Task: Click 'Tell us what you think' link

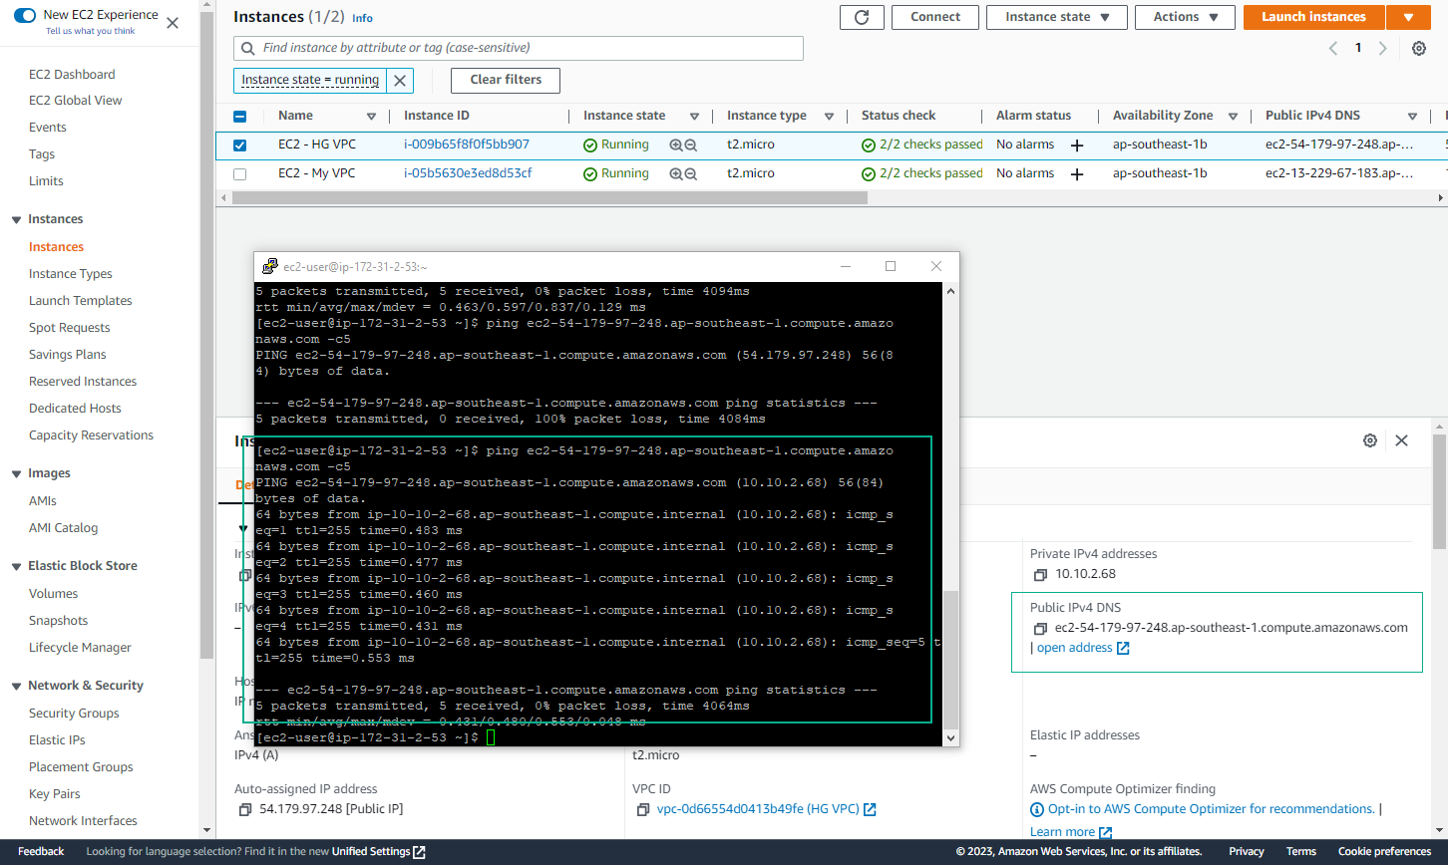Action: click(x=91, y=31)
